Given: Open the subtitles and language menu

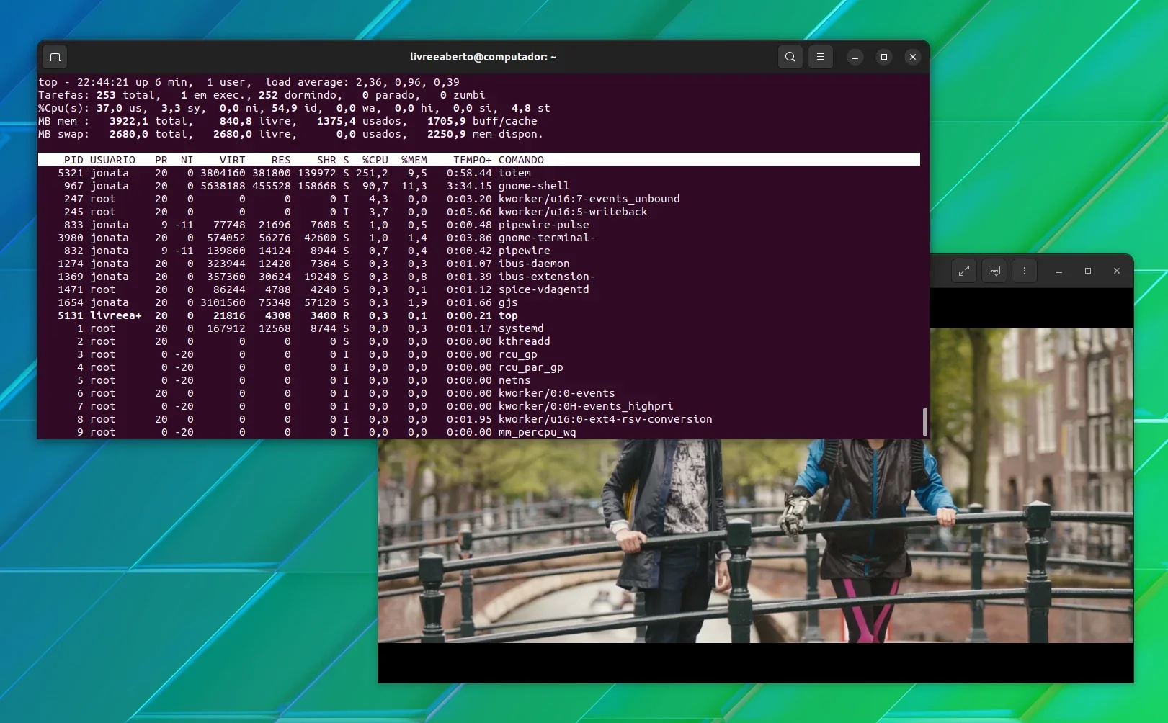Looking at the screenshot, I should 994,271.
